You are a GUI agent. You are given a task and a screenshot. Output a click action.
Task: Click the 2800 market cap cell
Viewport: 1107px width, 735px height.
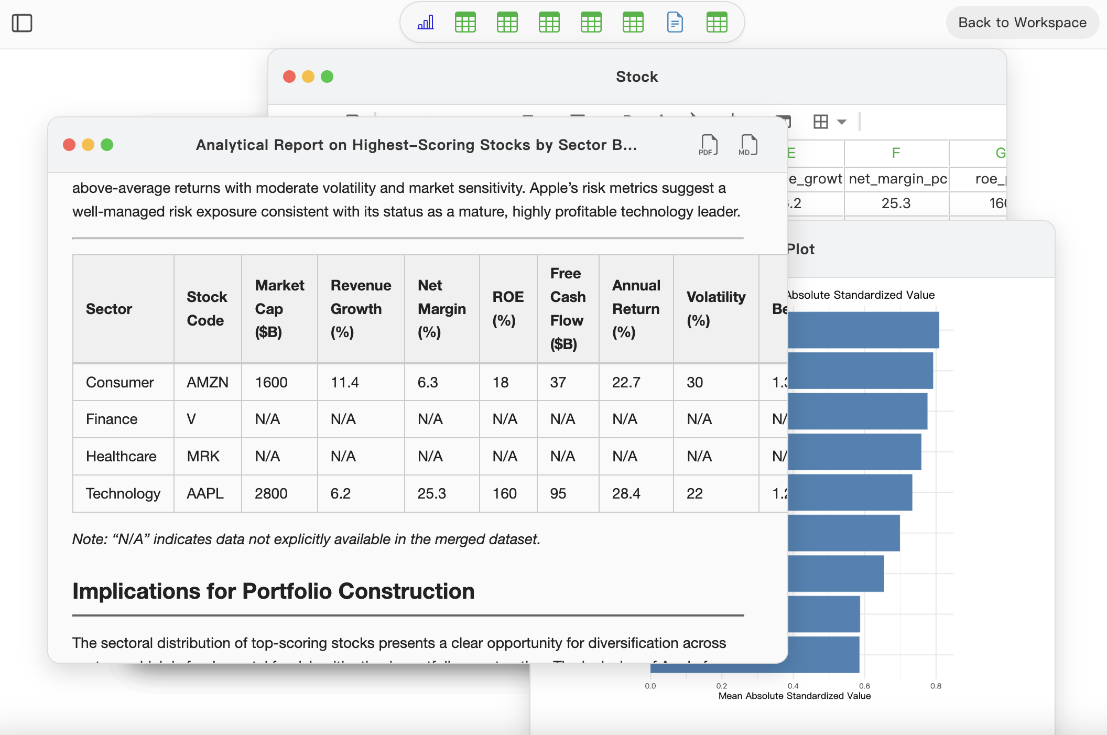click(x=279, y=494)
